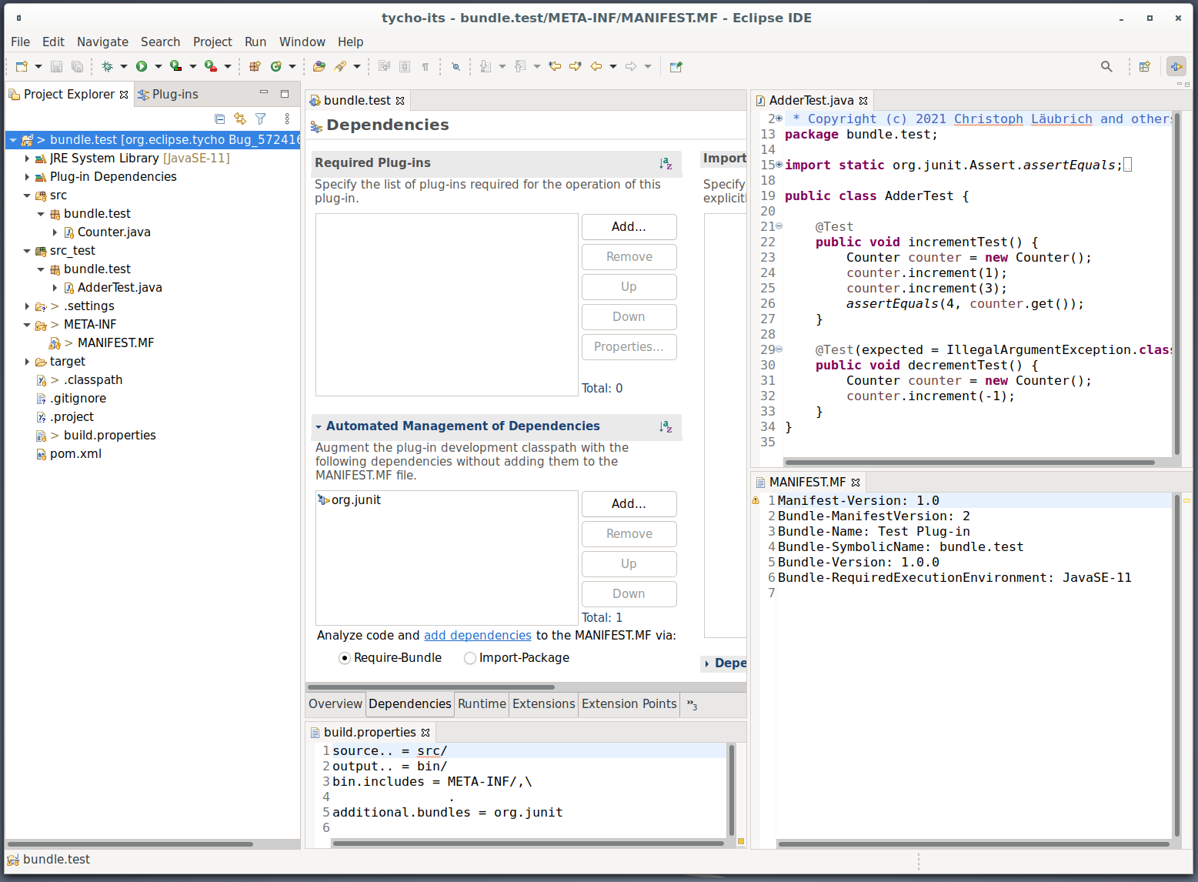The width and height of the screenshot is (1198, 882).
Task: Click the Next Edit Location icon
Action: [x=576, y=67]
